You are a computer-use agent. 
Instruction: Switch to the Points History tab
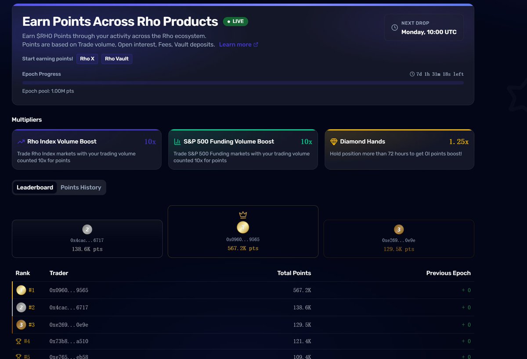click(x=81, y=187)
